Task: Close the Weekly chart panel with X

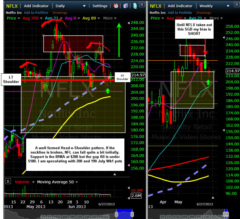Action: [x=237, y=4]
